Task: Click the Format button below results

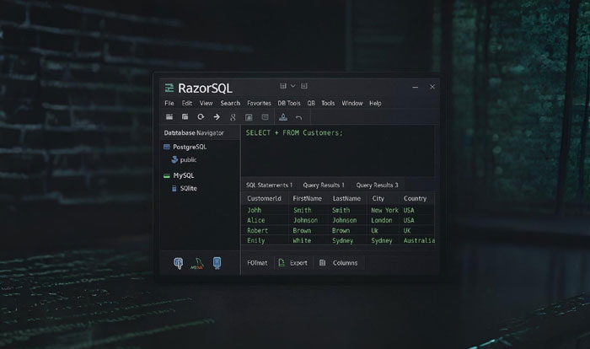Action: click(257, 263)
